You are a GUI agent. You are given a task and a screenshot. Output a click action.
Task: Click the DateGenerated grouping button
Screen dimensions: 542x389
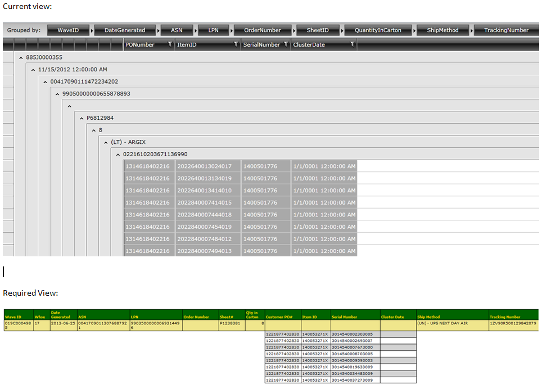coord(125,30)
